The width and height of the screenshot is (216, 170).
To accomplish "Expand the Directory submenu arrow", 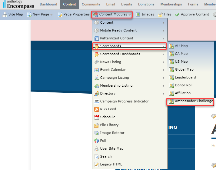I will click(164, 94).
